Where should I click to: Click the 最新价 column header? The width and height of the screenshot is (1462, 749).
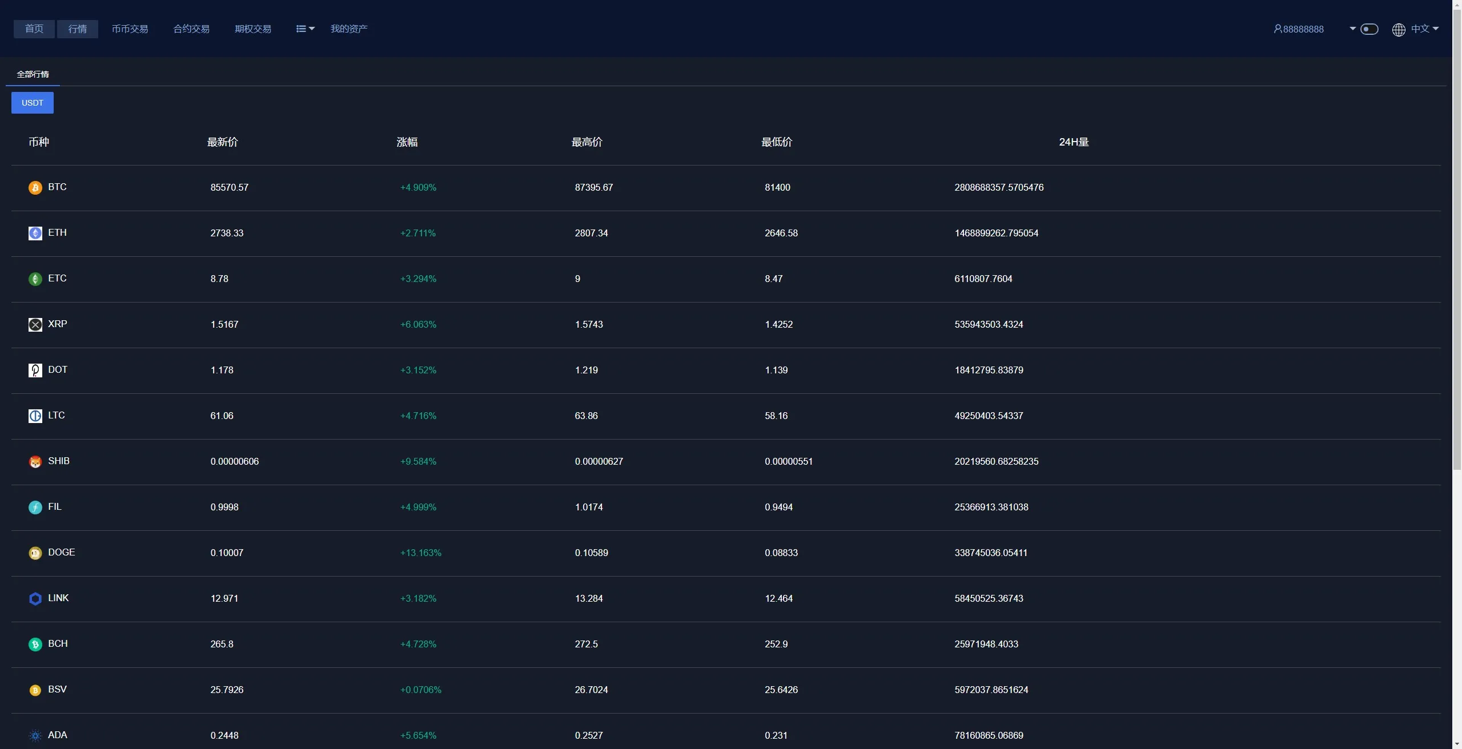click(223, 142)
